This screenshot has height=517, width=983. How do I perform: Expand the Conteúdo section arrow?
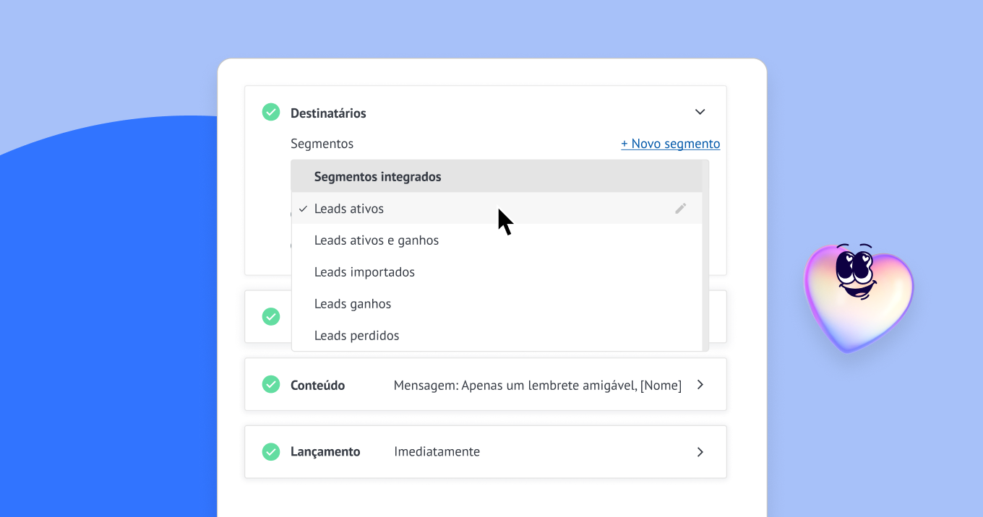tap(700, 385)
